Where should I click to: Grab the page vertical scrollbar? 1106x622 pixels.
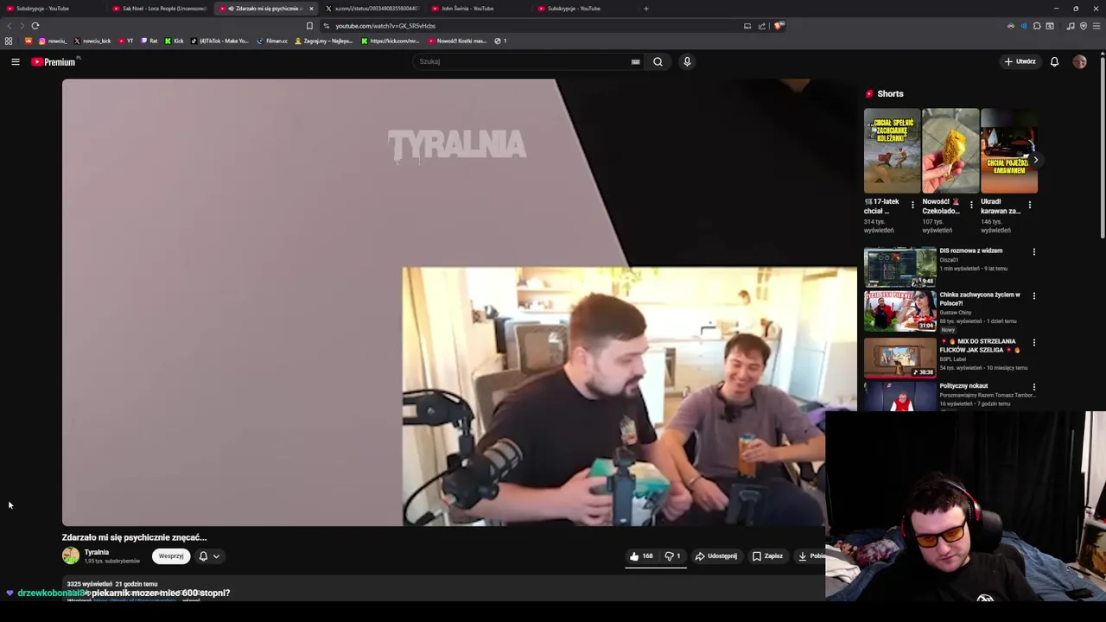click(1103, 147)
